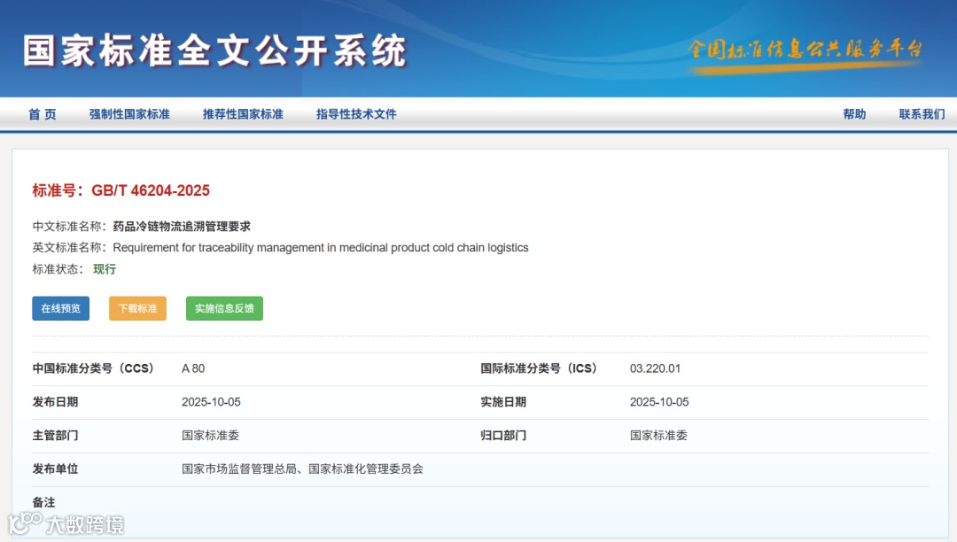
Task: Click the 备注 label
Action: tap(44, 503)
